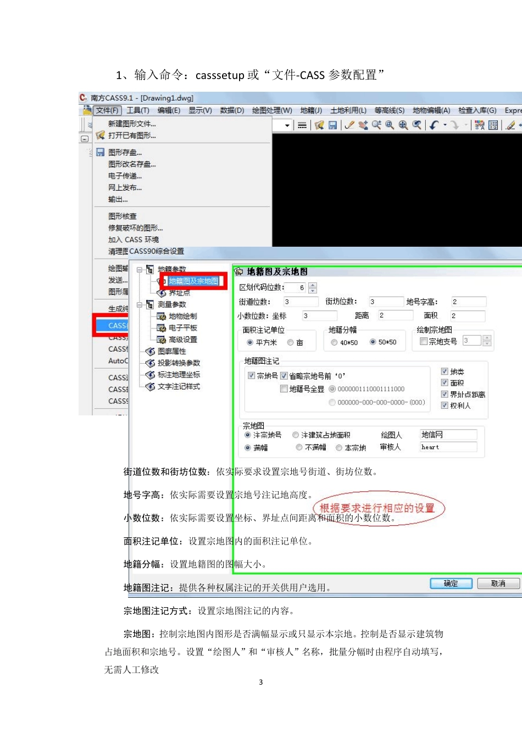Choose 图形改名存盘... from the File menu
The image size is (522, 739).
point(132,164)
